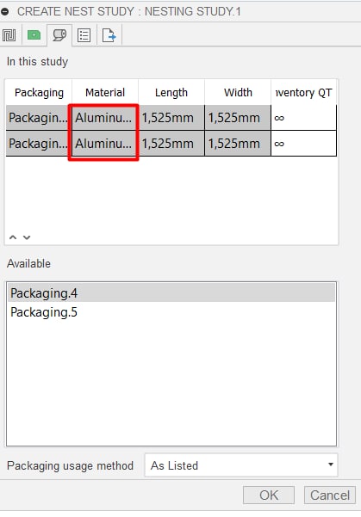The image size is (361, 517).
Task: Click first row Packaging name cell
Action: point(38,118)
